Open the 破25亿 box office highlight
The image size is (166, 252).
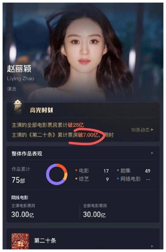(x=48, y=125)
